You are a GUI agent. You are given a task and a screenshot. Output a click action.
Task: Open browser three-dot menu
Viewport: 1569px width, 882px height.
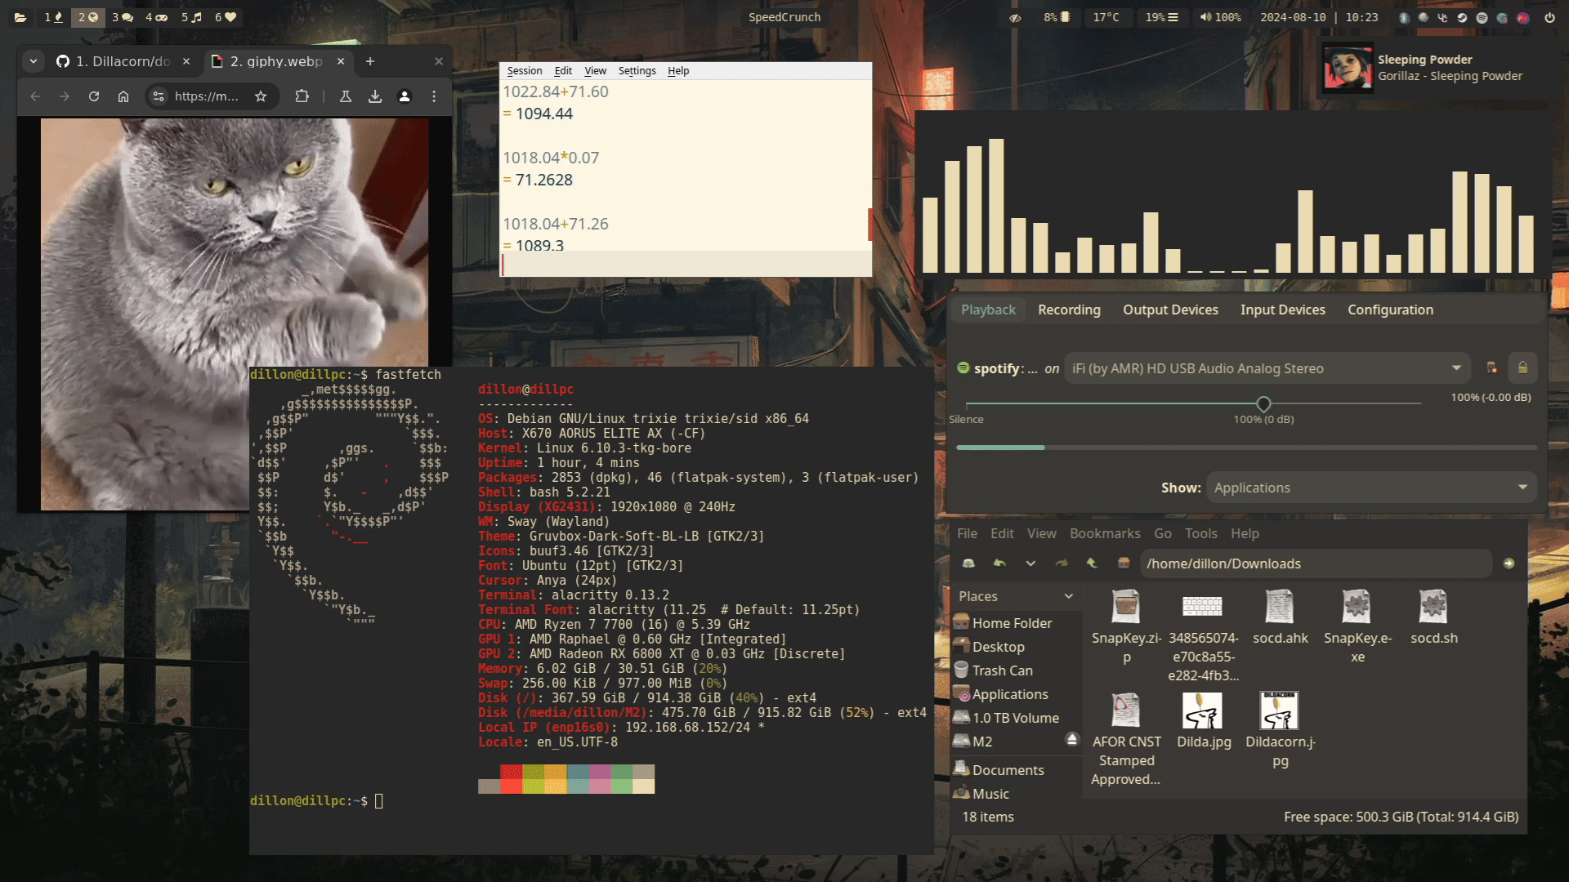coord(434,96)
